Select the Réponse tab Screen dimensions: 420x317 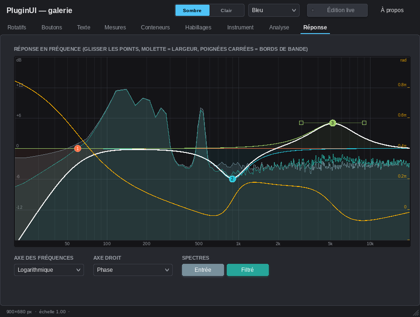(x=315, y=28)
